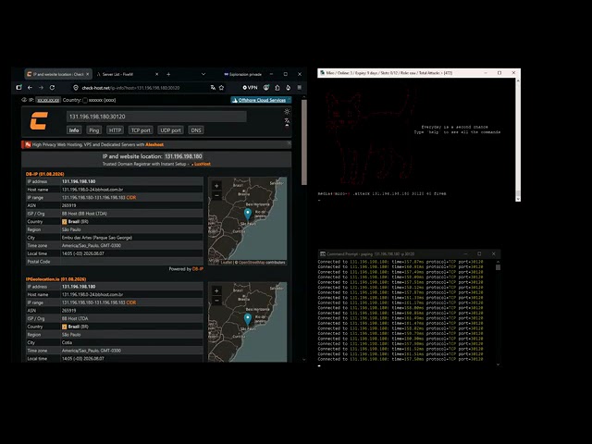Open the Offshore Cloud Services ad link
Image resolution: width=592 pixels, height=444 pixels.
pyautogui.click(x=261, y=100)
